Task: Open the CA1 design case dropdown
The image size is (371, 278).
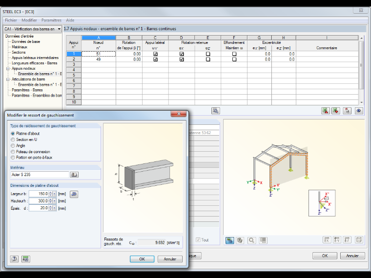Action: coord(59,29)
